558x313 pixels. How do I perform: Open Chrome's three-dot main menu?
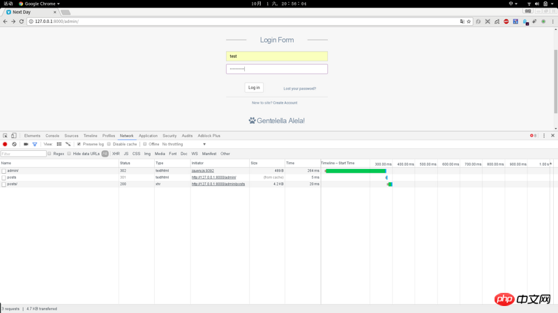pyautogui.click(x=552, y=22)
